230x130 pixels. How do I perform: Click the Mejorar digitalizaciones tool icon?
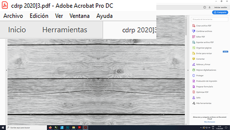[194, 70]
